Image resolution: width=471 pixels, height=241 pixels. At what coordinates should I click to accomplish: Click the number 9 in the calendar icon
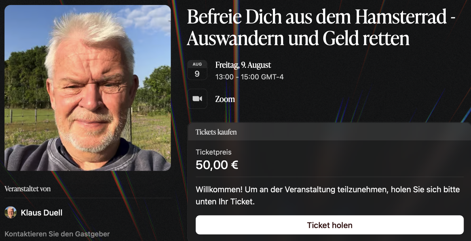click(x=197, y=74)
